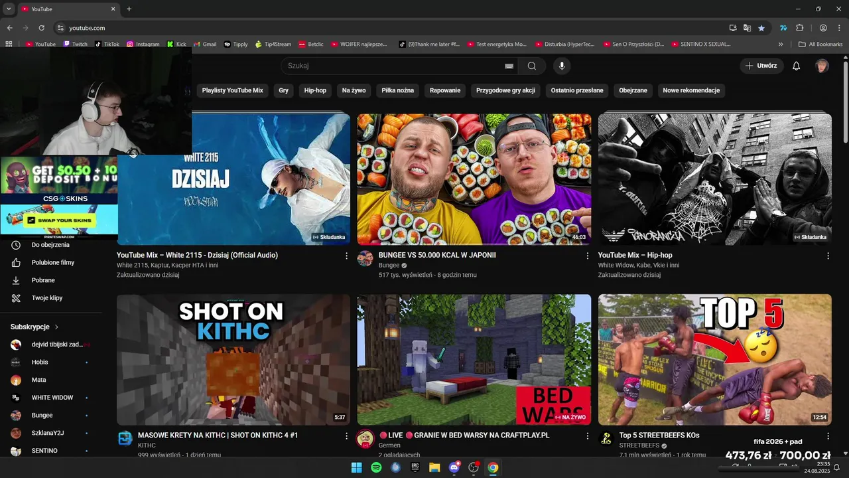Open KITHC channel avatar under video
This screenshot has width=849, height=478.
125,438
